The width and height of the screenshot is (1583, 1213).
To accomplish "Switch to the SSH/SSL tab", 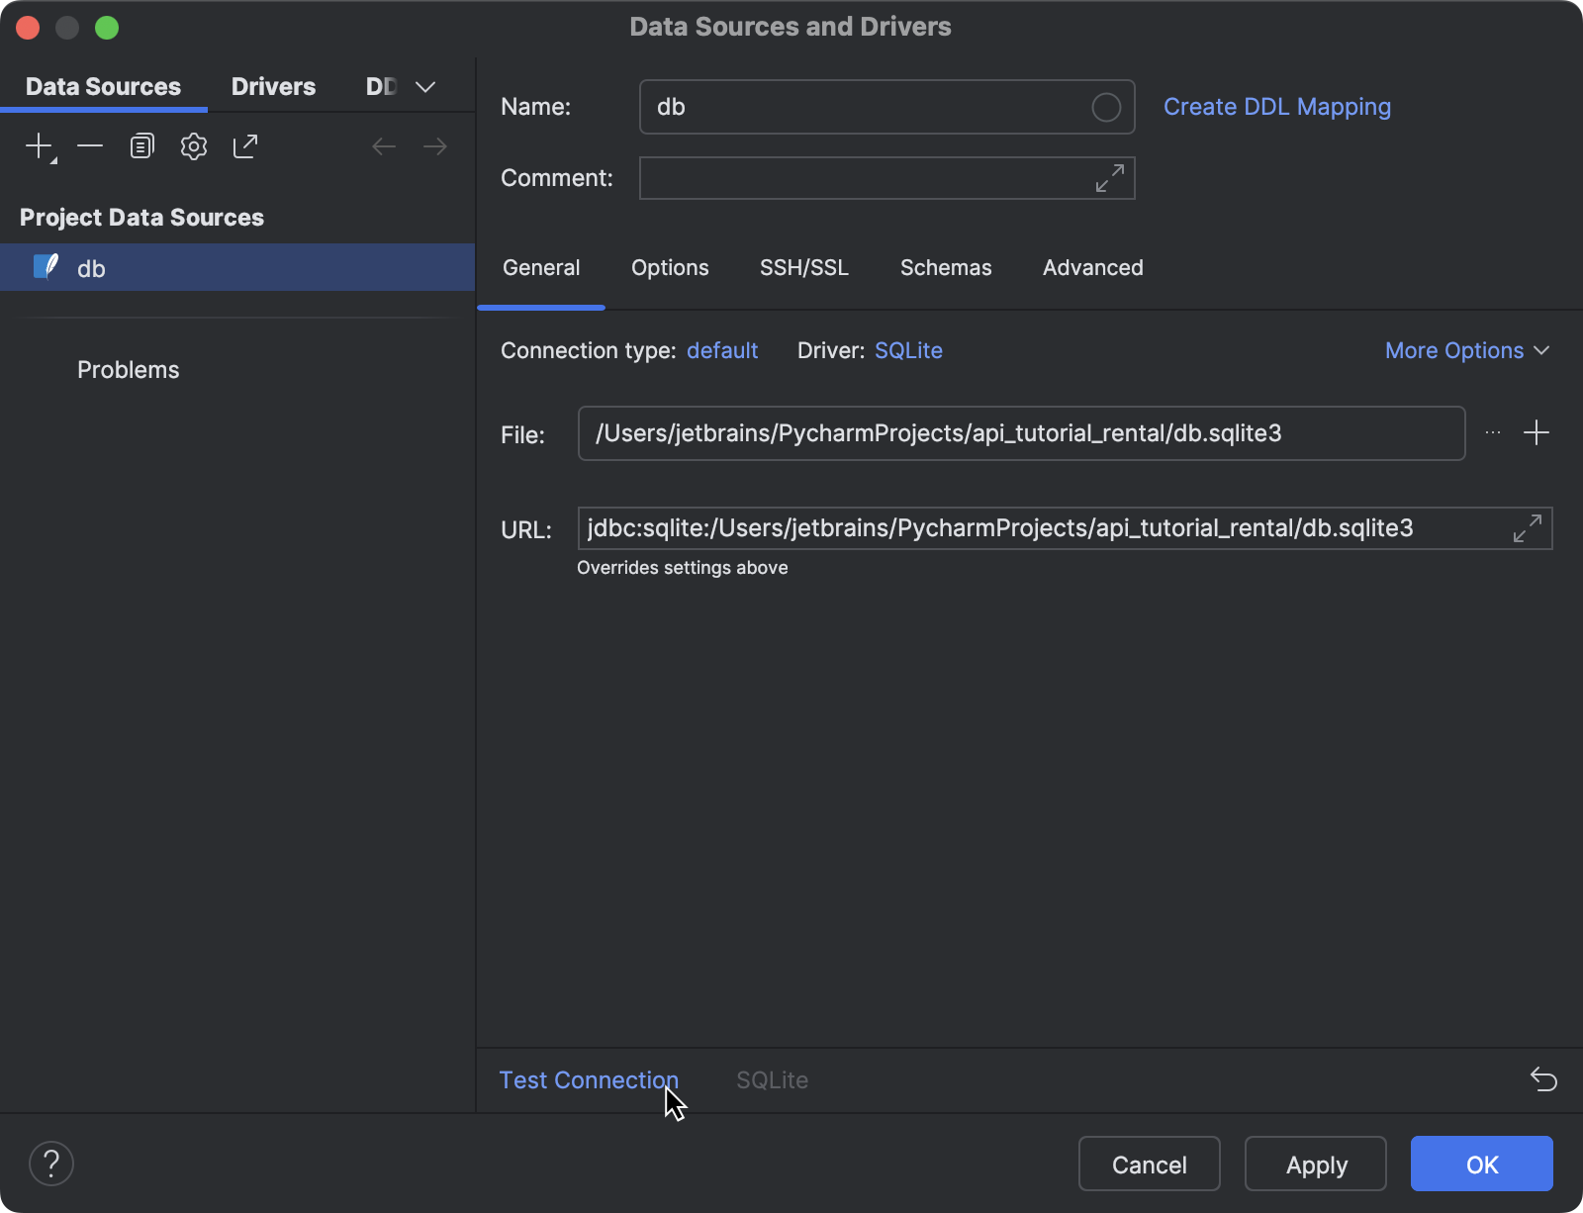I will (803, 267).
